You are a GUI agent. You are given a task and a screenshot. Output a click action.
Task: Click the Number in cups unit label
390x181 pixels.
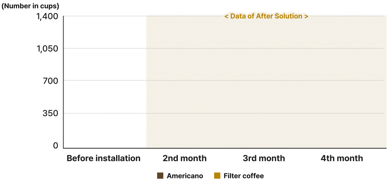(30, 6)
